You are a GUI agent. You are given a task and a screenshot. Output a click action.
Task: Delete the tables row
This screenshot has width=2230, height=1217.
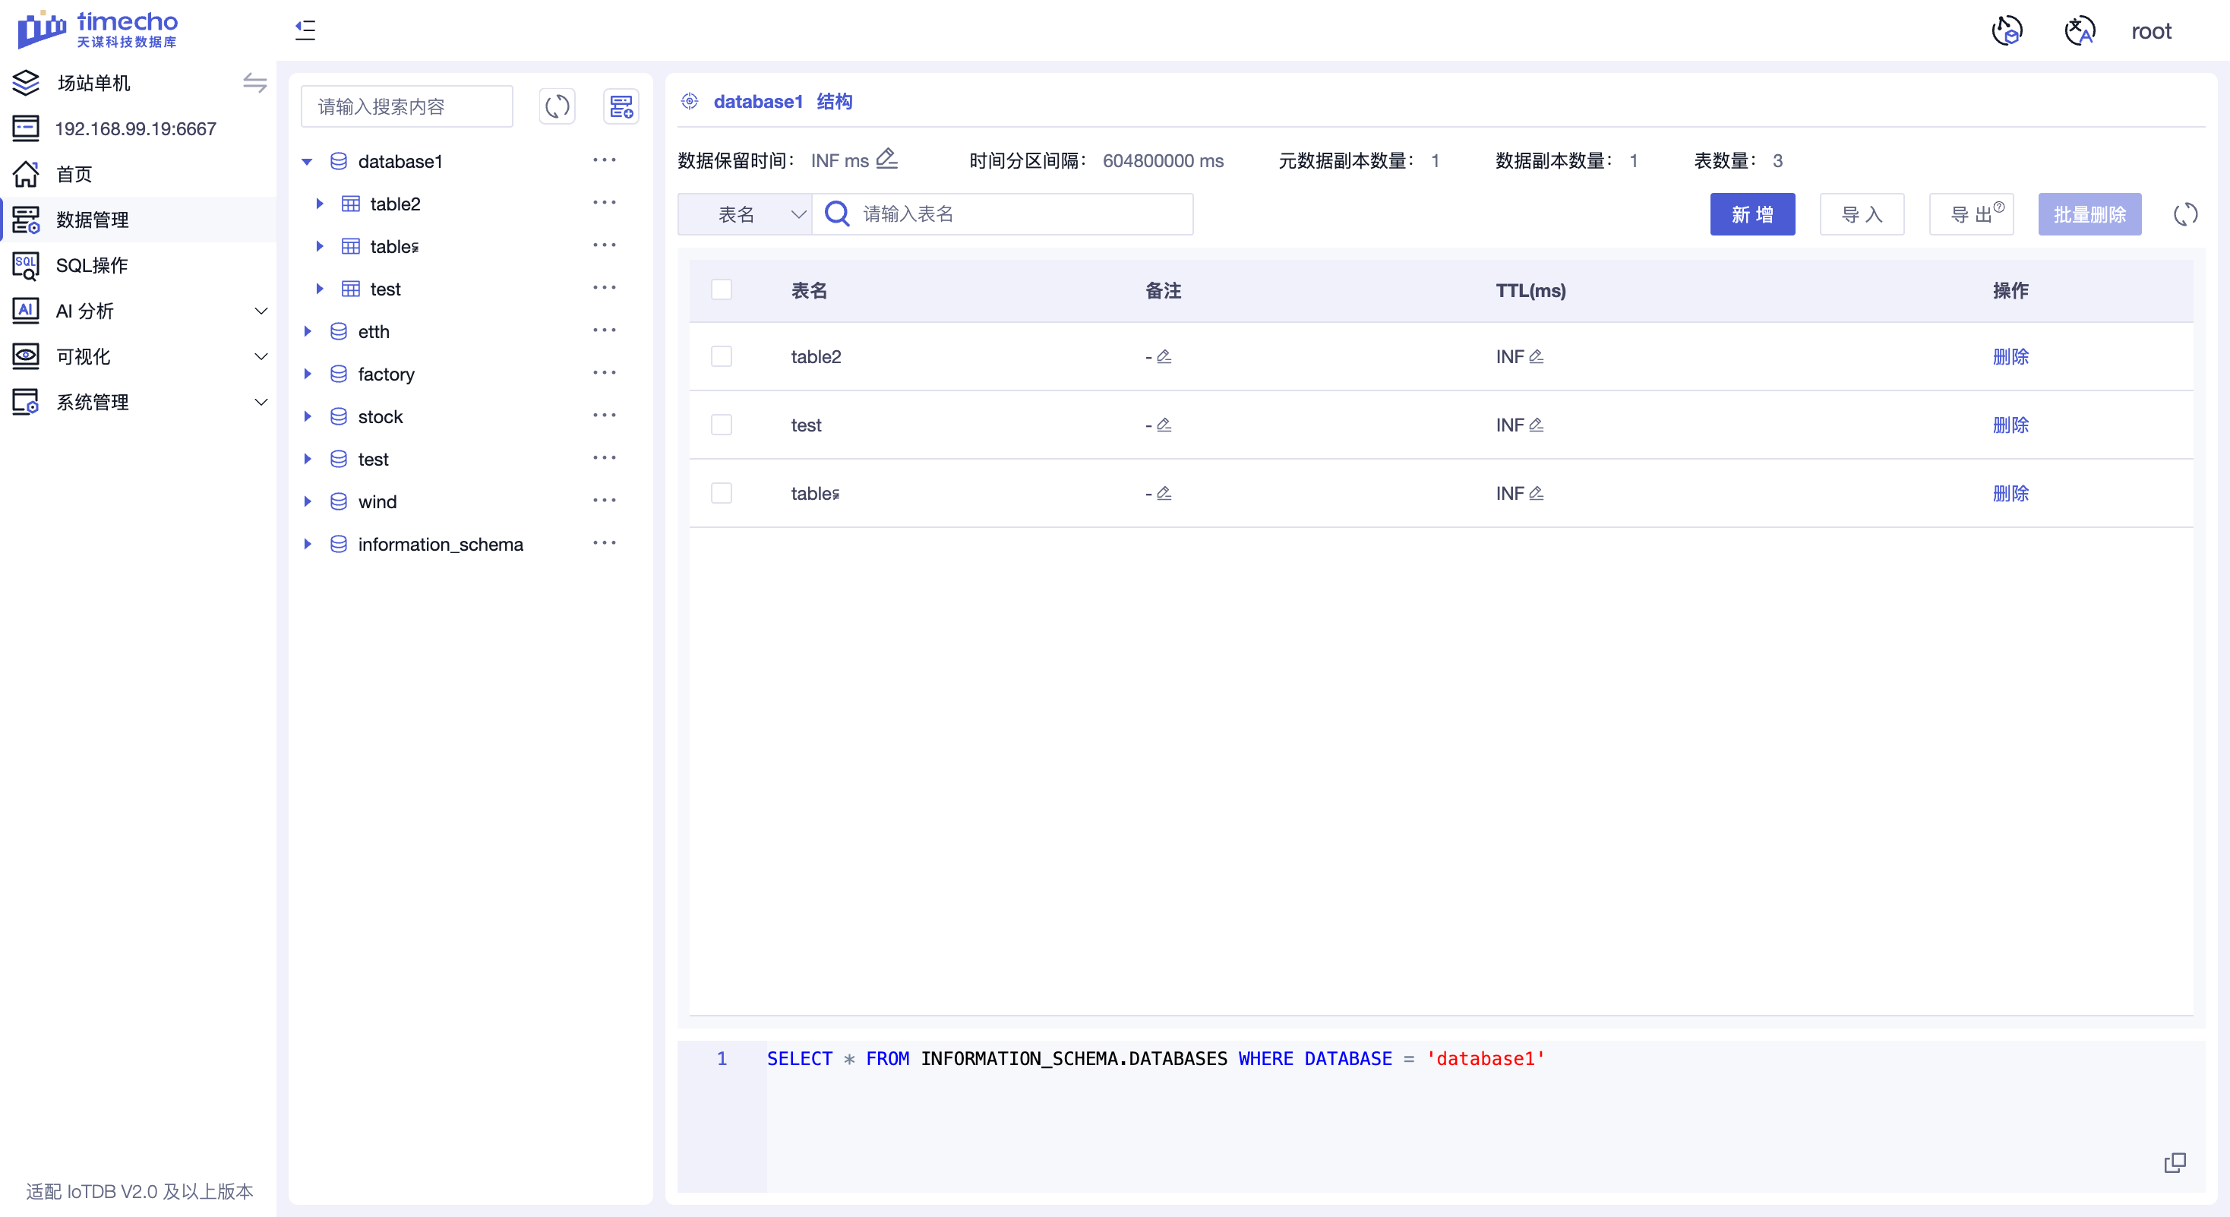2010,493
